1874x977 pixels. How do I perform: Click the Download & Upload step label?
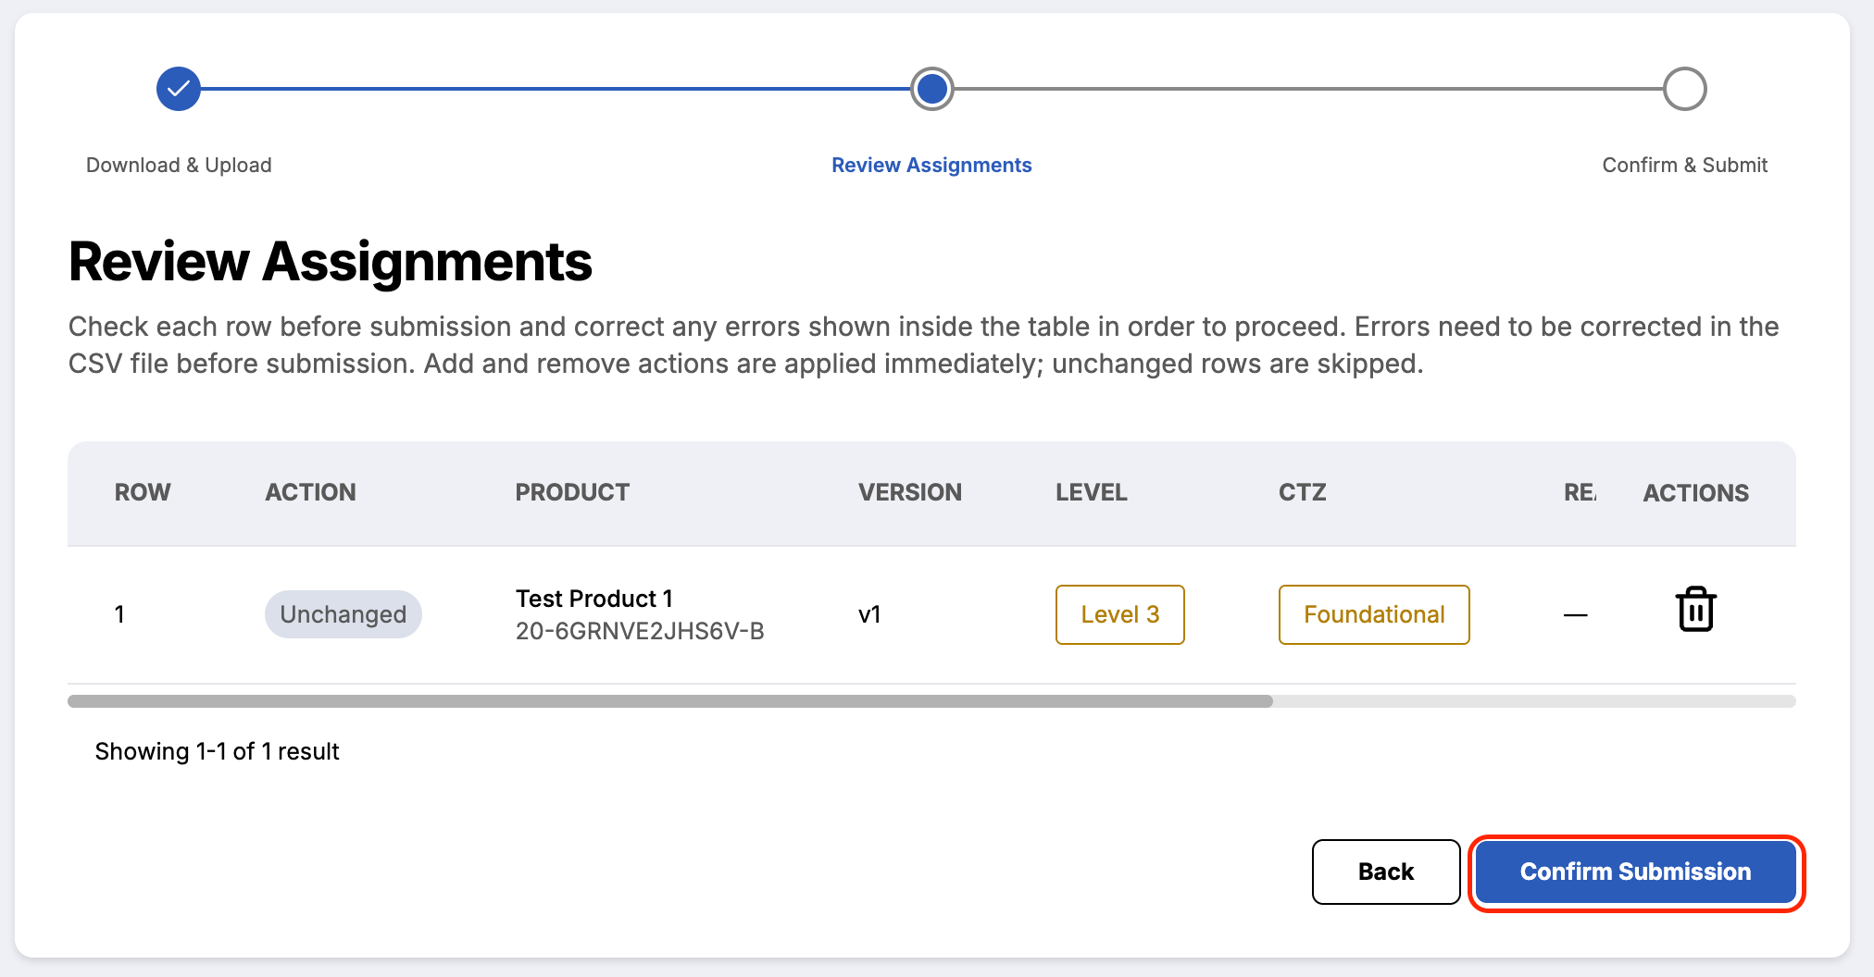tap(179, 165)
